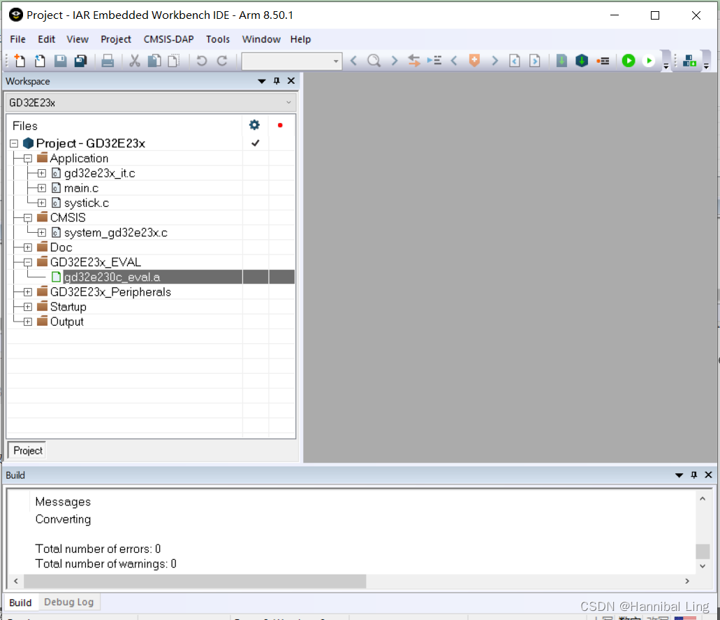Screen dimensions: 720x620
Task: Collapse the CMSIS folder
Action: (x=27, y=218)
